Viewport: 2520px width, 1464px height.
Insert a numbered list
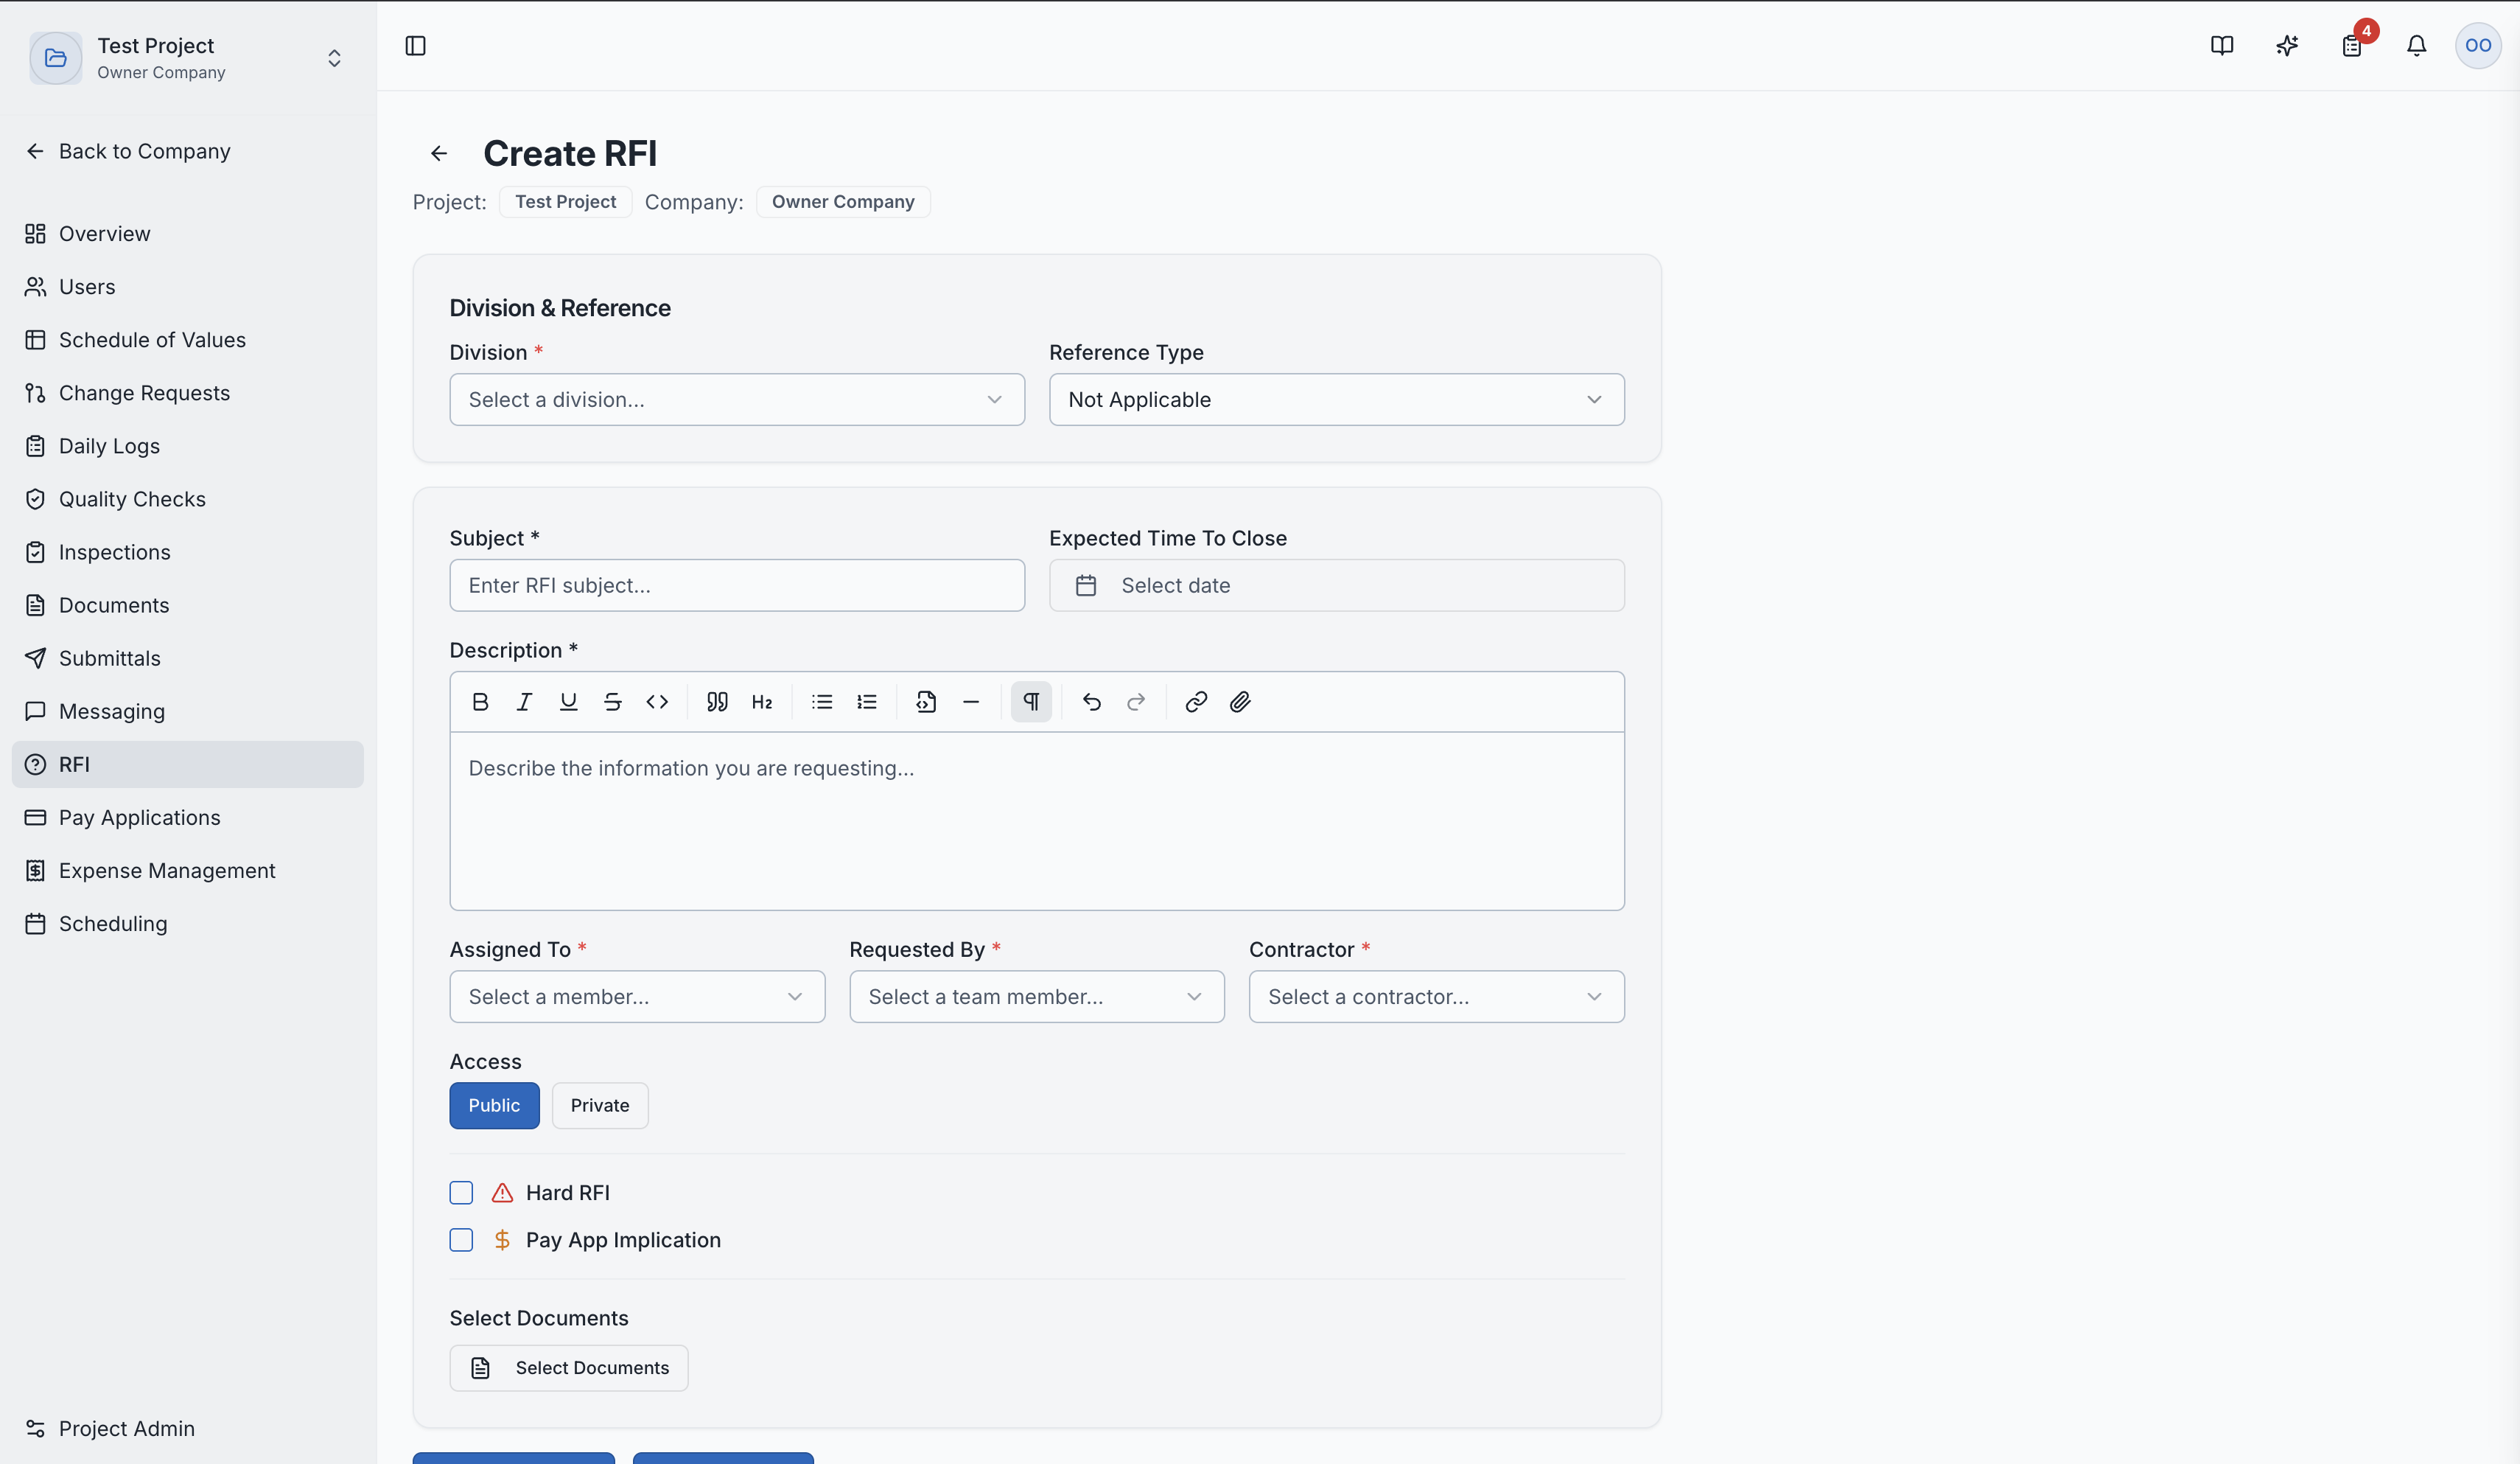[x=867, y=703]
